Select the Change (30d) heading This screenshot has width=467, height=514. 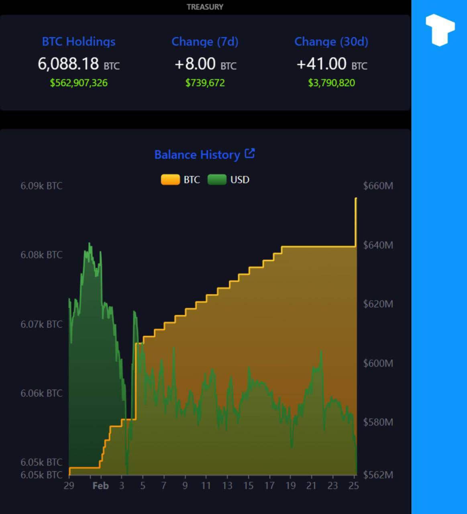click(331, 42)
